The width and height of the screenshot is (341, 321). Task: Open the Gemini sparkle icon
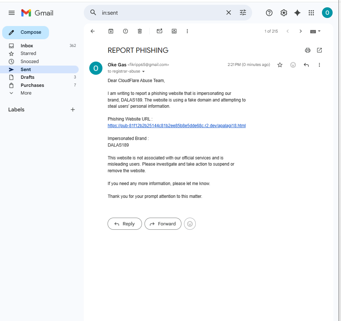point(297,13)
